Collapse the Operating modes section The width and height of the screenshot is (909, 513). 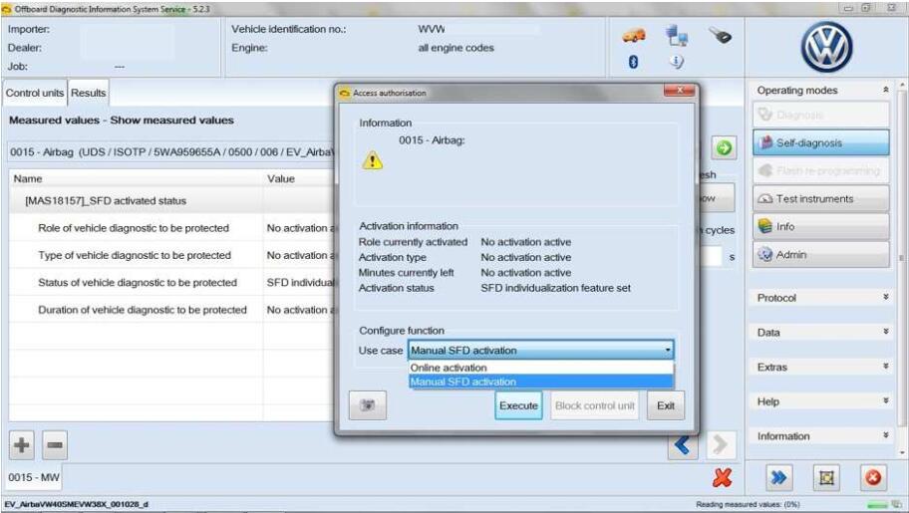(886, 90)
